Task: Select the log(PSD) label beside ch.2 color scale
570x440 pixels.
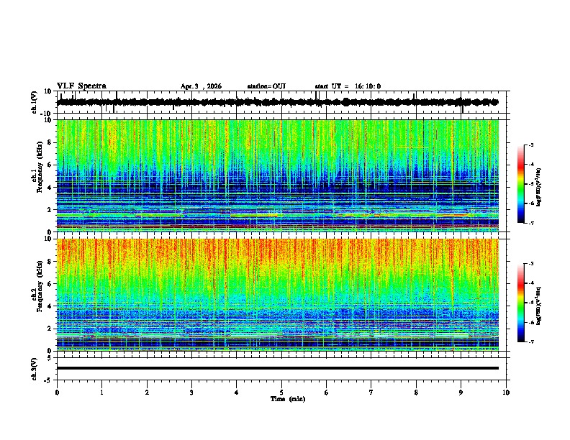Action: coord(539,306)
